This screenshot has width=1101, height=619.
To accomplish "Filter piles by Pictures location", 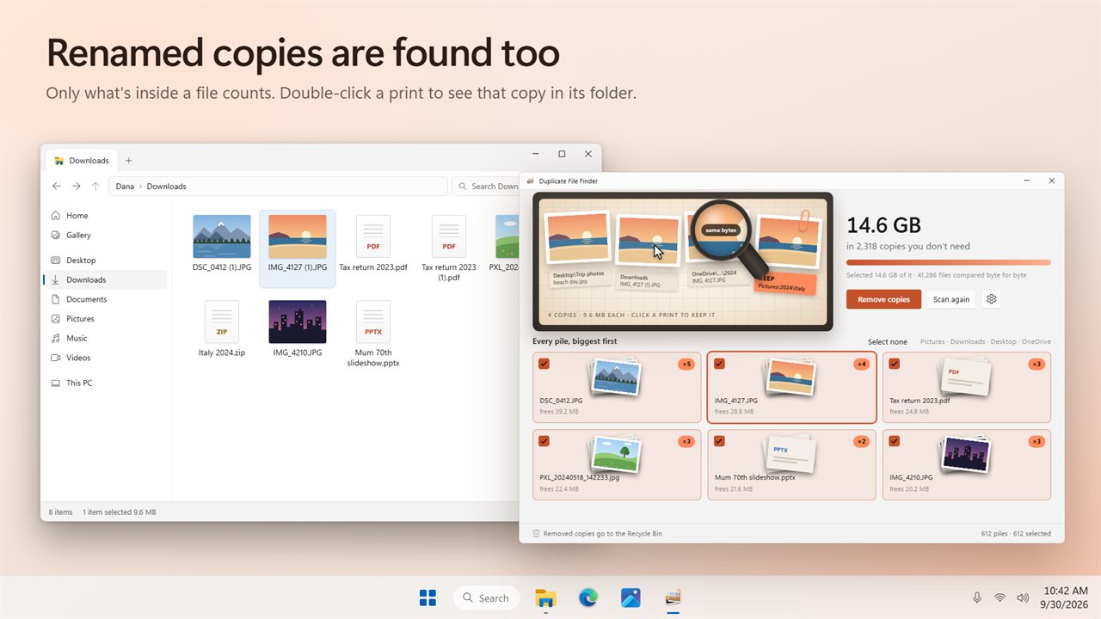I will pos(932,341).
